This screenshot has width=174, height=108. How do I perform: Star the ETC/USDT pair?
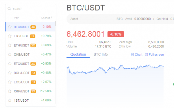pos(10,64)
